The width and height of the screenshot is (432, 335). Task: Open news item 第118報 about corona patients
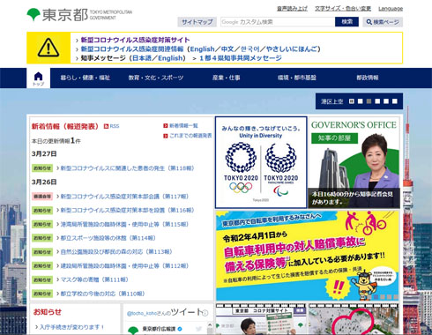coord(127,168)
